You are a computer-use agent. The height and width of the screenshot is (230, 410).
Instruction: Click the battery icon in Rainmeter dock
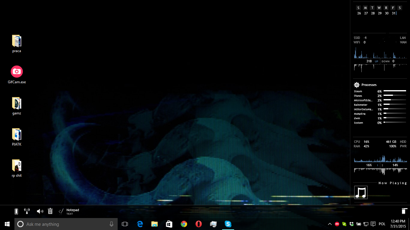(x=17, y=211)
